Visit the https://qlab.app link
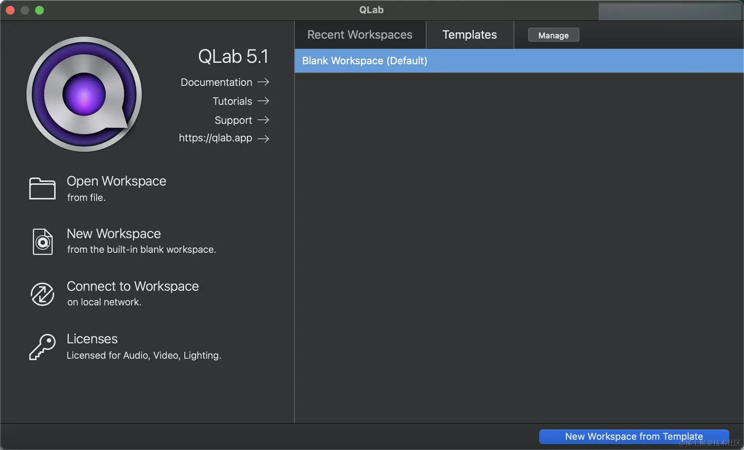744x450 pixels. point(215,138)
